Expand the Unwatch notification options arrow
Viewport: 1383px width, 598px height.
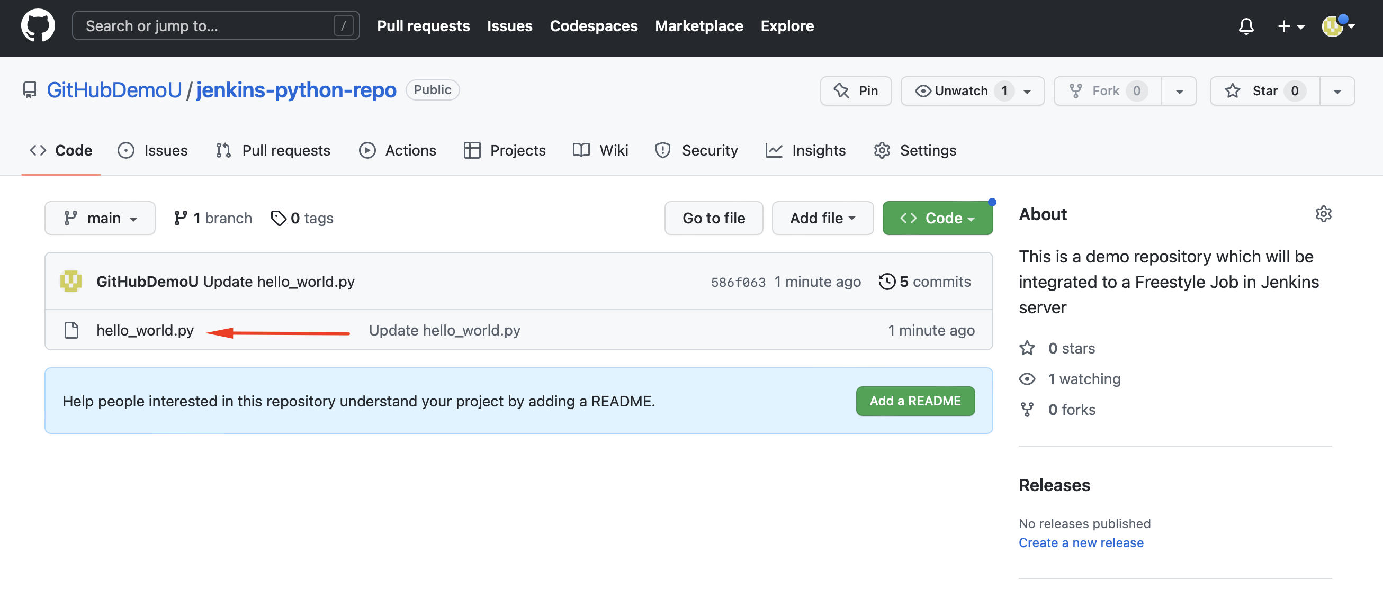1027,91
